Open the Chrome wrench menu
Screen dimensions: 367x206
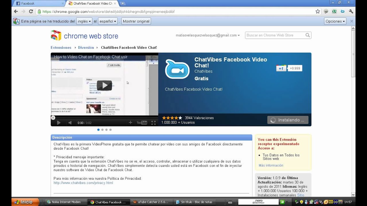pyautogui.click(x=351, y=11)
